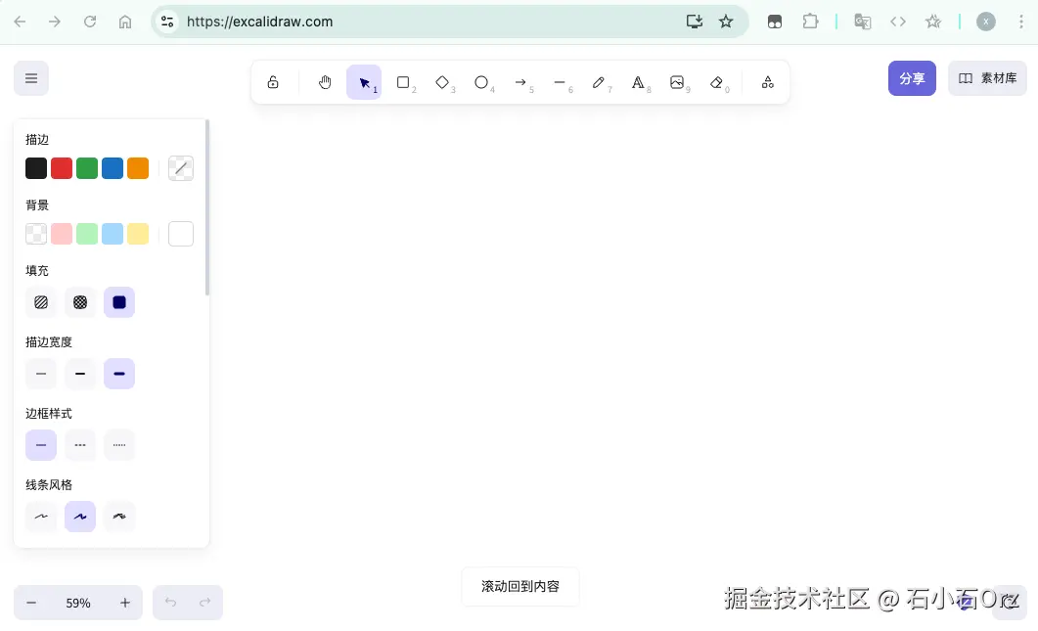Select the Text tool
The image size is (1038, 631).
638,82
